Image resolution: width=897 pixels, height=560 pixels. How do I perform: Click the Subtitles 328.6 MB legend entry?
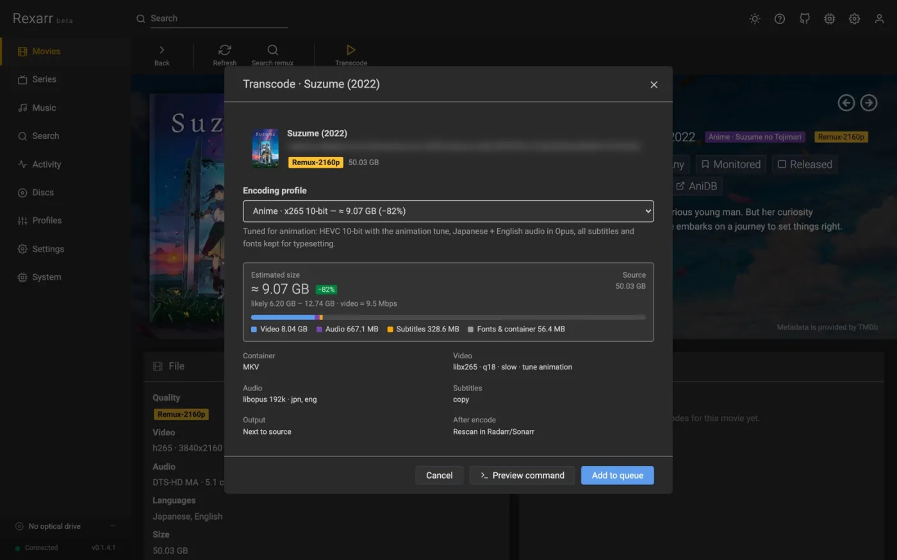tap(424, 329)
